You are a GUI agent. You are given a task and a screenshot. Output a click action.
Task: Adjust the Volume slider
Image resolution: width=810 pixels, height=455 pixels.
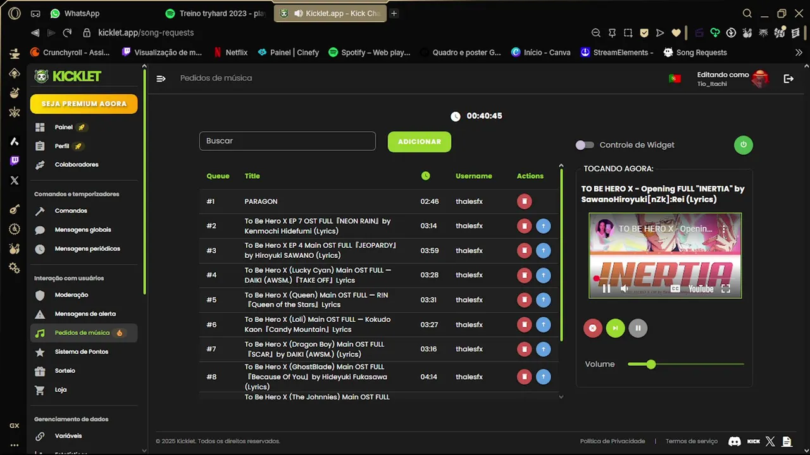point(686,364)
